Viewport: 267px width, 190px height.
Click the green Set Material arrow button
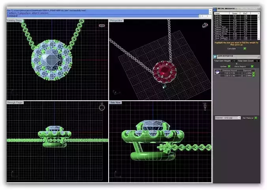pyautogui.click(x=256, y=118)
